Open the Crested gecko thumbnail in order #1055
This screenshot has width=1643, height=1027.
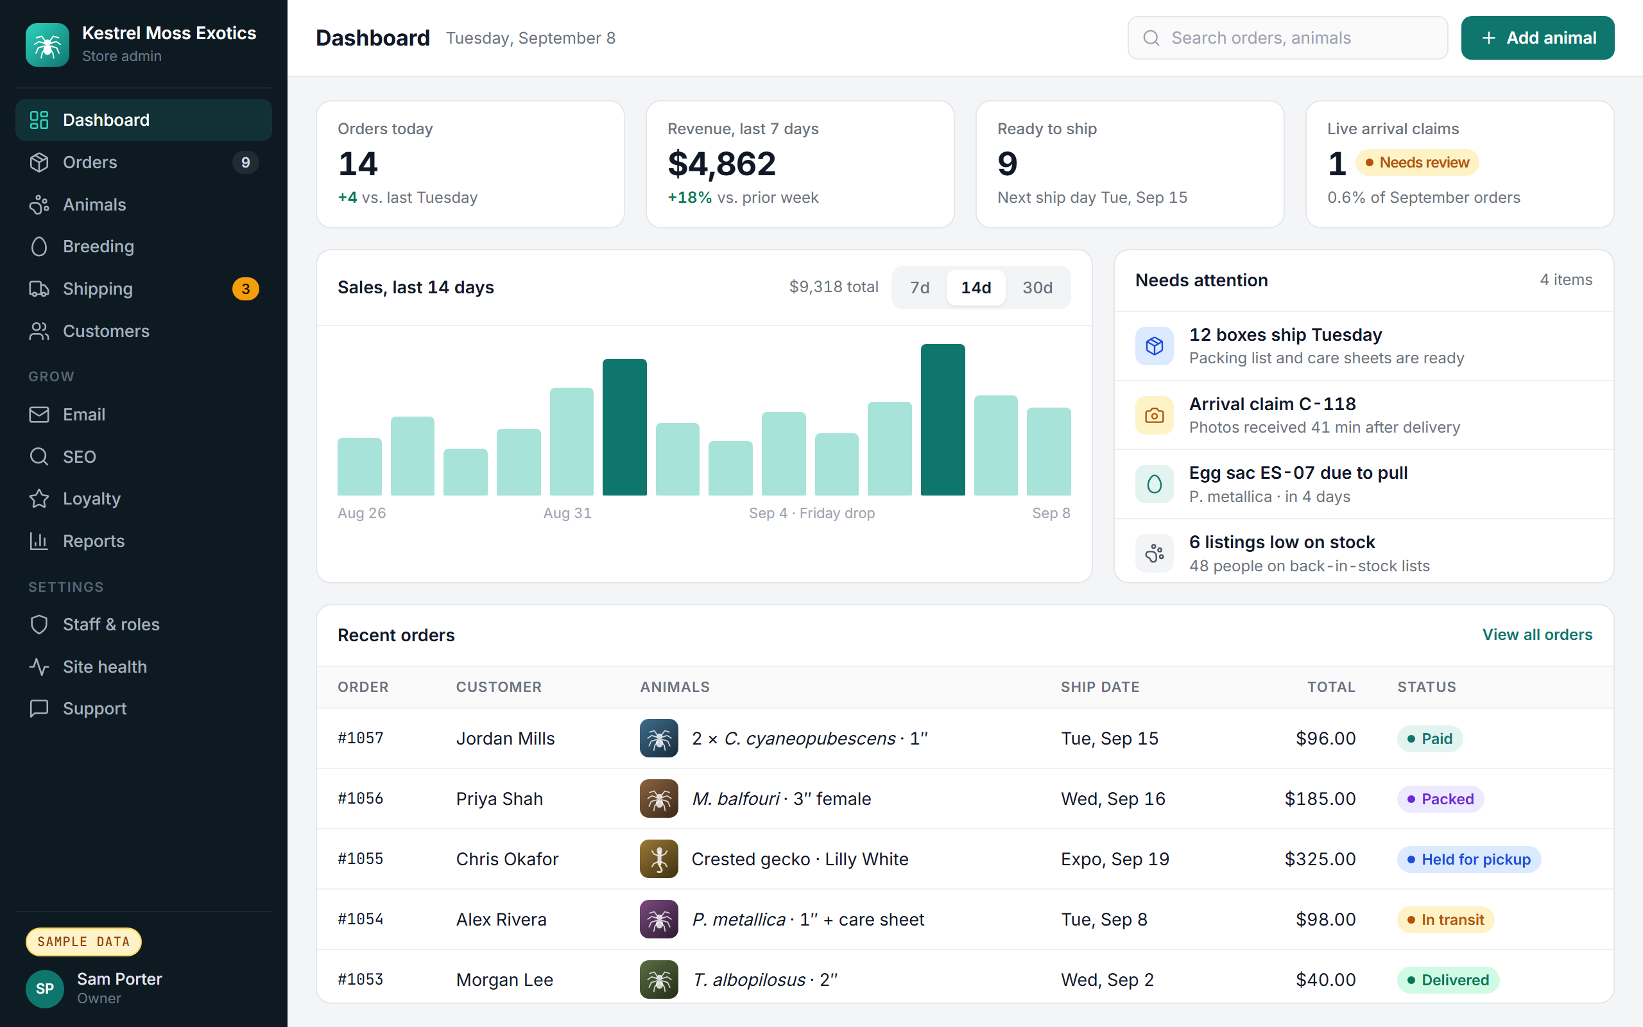click(658, 859)
